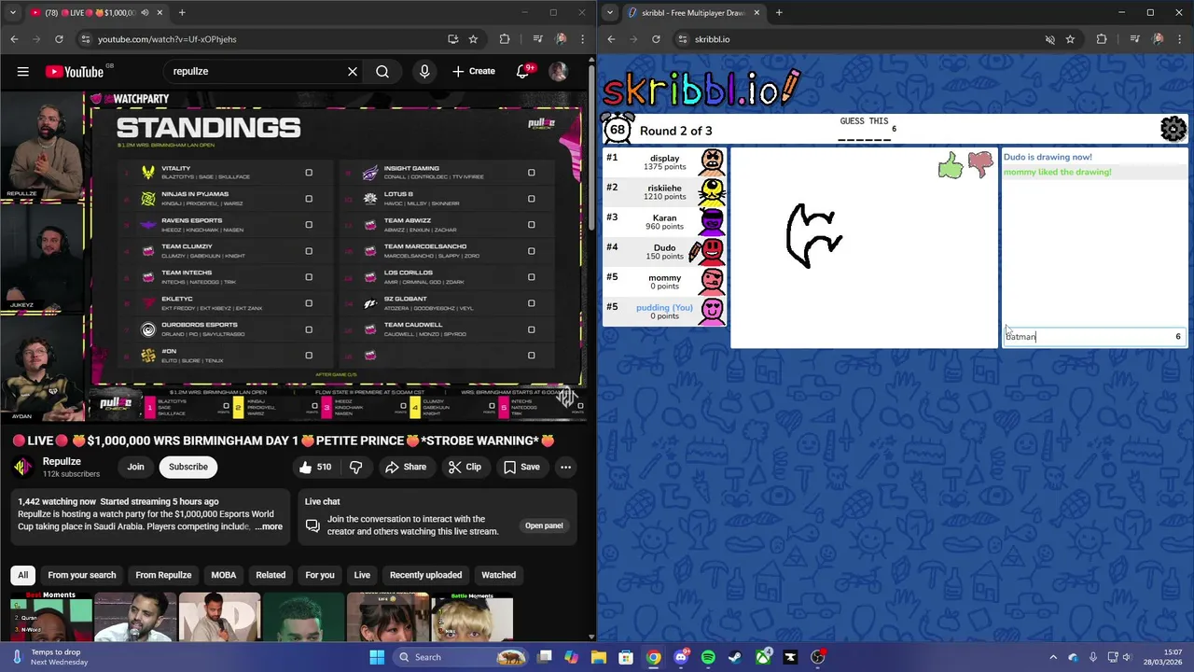Screen dimensions: 1194x672
Task: Open Xbox app from taskbar
Action: point(763,657)
